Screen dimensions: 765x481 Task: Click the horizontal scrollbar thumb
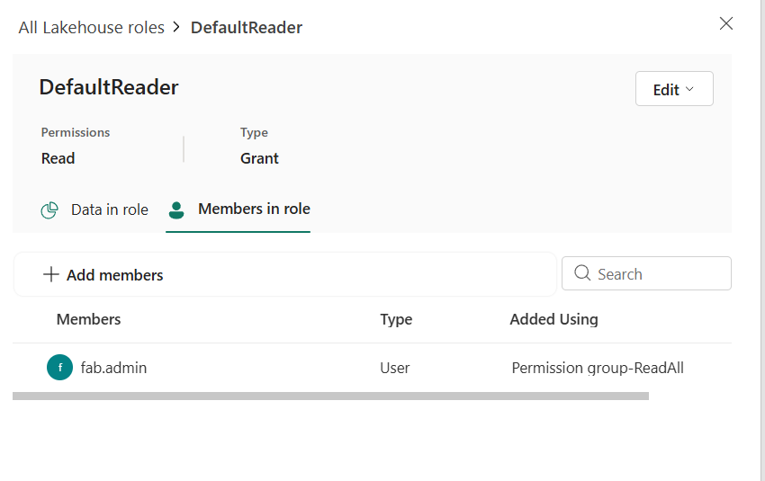[x=330, y=396]
